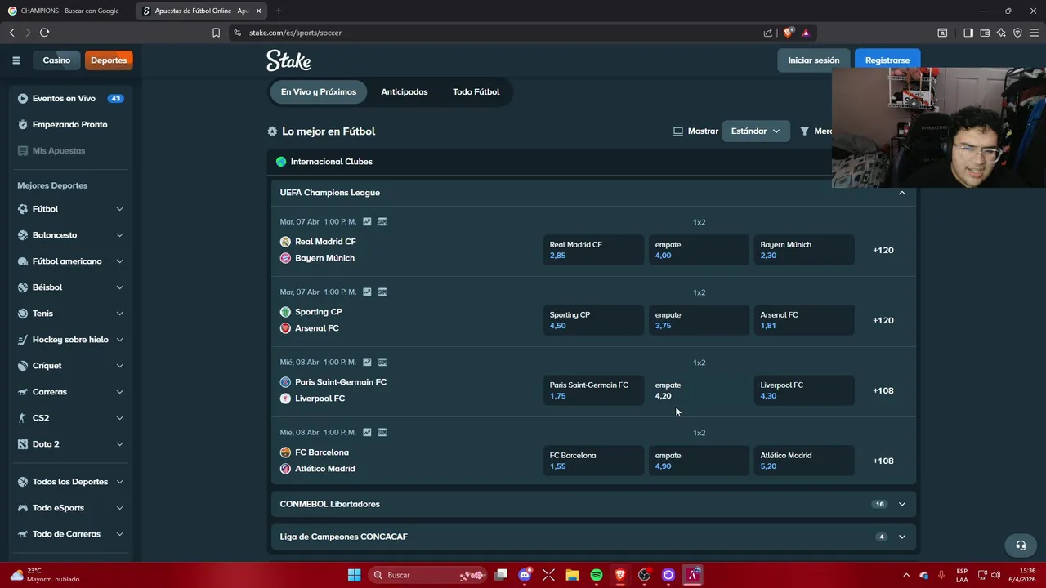Bet on empate 4,20 PSG vs Liverpool
Screen dimensions: 1046x588
pos(699,390)
